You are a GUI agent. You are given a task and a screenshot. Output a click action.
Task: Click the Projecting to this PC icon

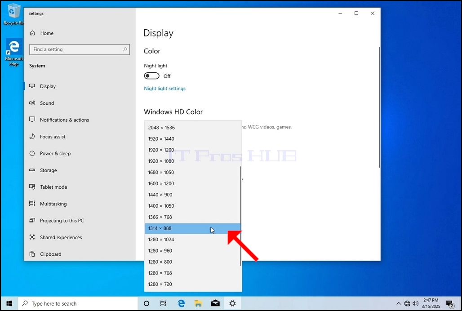click(32, 220)
